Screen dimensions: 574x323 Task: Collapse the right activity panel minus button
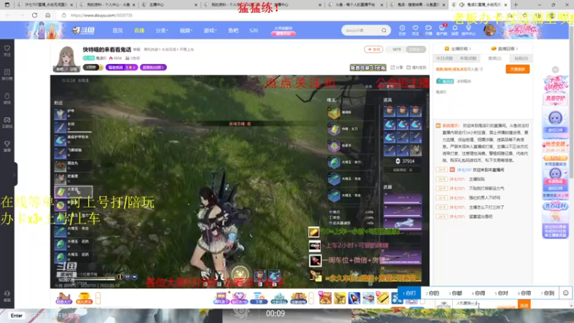555,70
